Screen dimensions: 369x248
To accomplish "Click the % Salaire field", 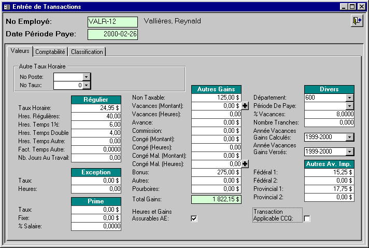I will pos(96,226).
